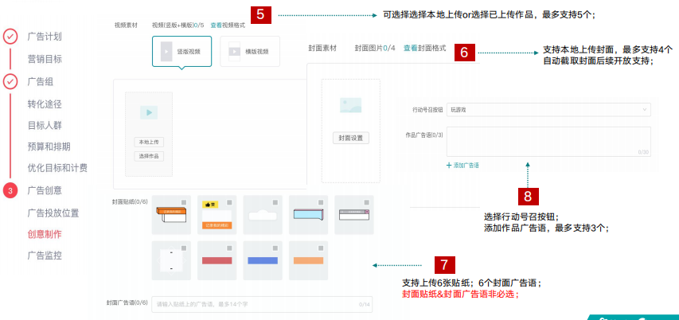Click the 广告计划 completed checkmark icon

click(x=10, y=36)
